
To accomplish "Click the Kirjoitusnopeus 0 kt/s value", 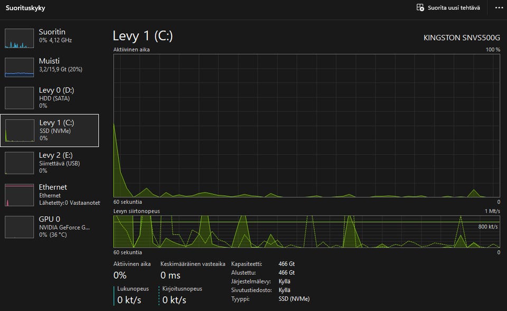I will [174, 300].
